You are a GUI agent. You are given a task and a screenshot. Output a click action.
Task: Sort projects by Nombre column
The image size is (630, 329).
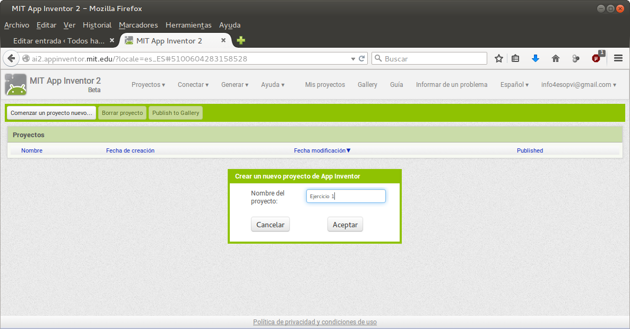(x=32, y=150)
